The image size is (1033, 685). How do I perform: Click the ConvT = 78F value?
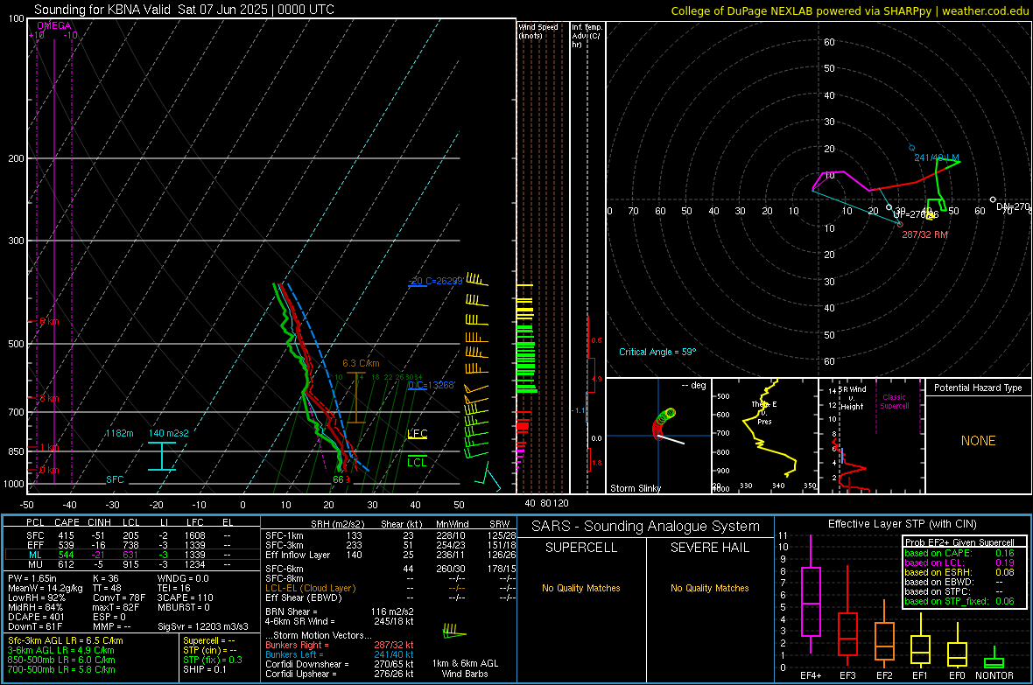click(119, 598)
